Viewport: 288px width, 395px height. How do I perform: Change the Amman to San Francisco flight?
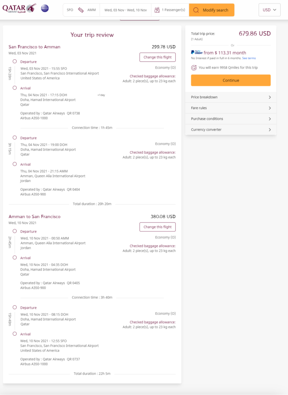158,227
